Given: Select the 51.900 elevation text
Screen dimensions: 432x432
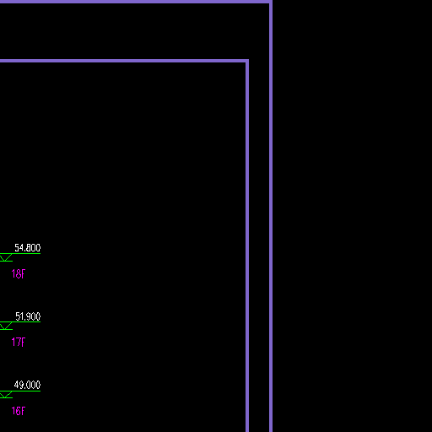Looking at the screenshot, I should click(x=28, y=316).
